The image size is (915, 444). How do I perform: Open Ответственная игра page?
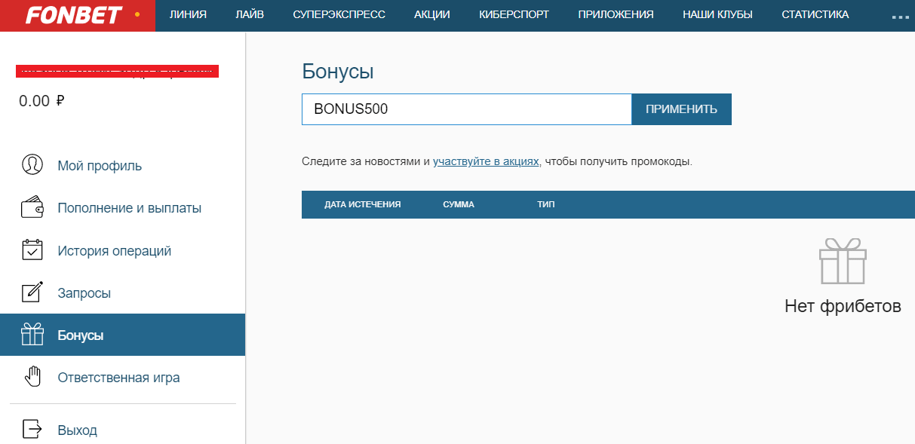tap(118, 378)
